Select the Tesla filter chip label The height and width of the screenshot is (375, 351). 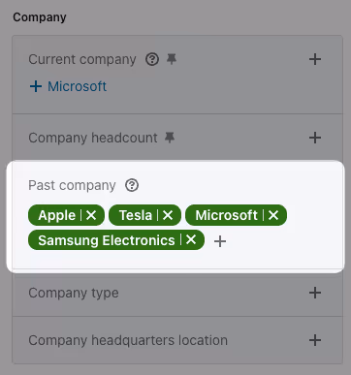(x=136, y=215)
